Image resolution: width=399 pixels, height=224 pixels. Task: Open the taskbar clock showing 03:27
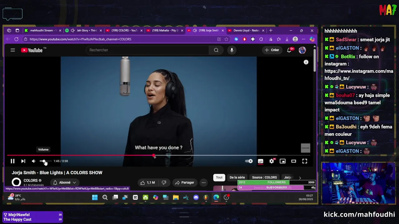[x=306, y=197]
